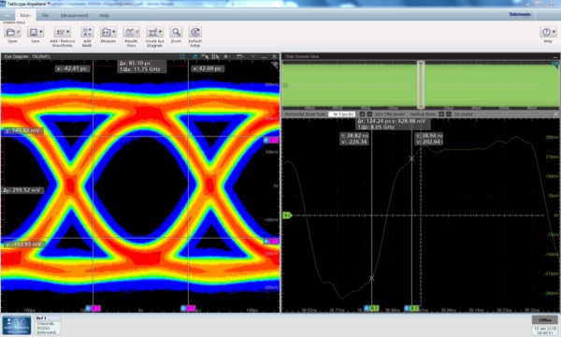561x337 pixels.
Task: Click the 'Δy: 299.52 mV' readout
Action: [22, 190]
